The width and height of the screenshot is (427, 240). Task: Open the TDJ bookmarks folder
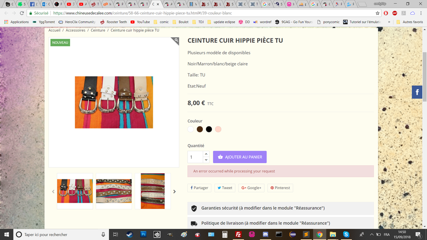[198, 22]
